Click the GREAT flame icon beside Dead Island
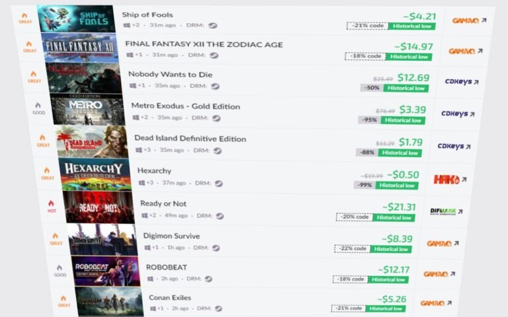 42,138
